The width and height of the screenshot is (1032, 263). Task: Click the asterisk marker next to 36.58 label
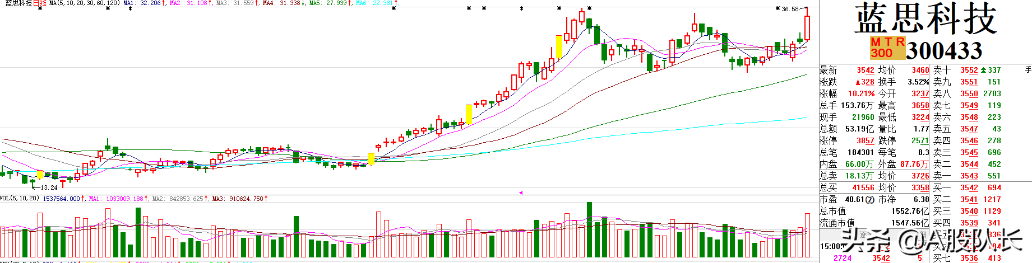point(778,8)
